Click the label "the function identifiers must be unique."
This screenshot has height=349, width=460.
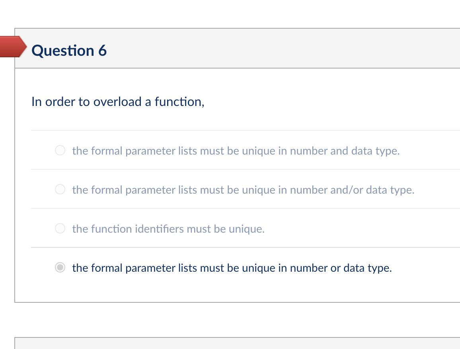tap(168, 229)
